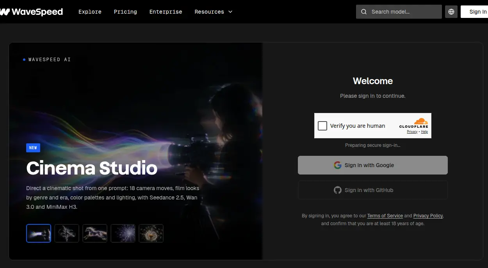Click the Google logo icon
This screenshot has width=488, height=268.
point(338,165)
